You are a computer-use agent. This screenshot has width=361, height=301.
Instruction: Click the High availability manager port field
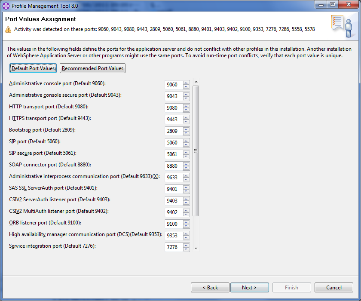click(174, 236)
